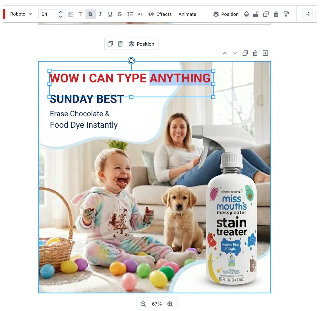Open Position menu in top toolbar

pos(226,14)
